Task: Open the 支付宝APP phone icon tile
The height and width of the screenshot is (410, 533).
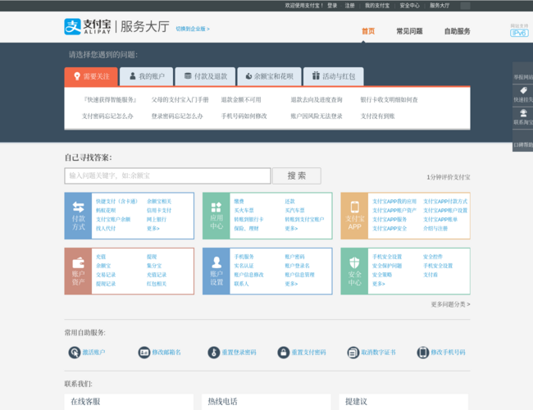Action: 354,216
